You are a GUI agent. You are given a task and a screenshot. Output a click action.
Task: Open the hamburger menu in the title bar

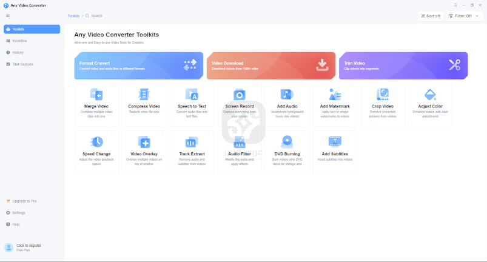tap(455, 5)
